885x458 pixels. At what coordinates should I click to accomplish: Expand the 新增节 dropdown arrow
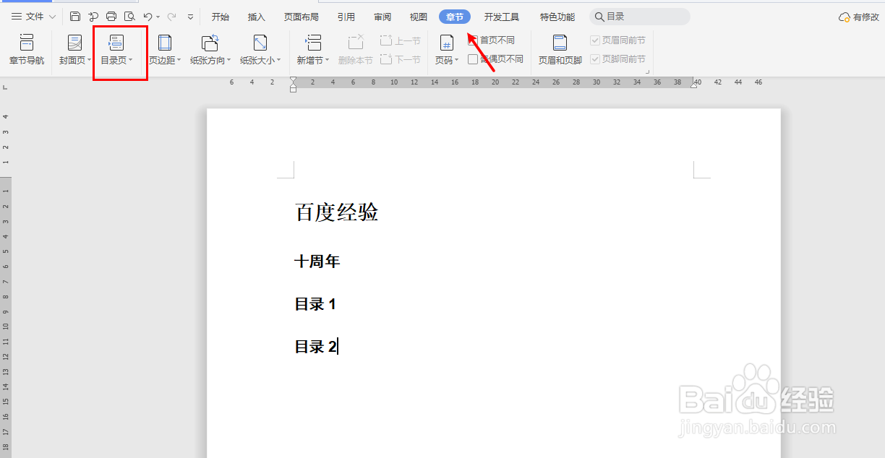(328, 61)
